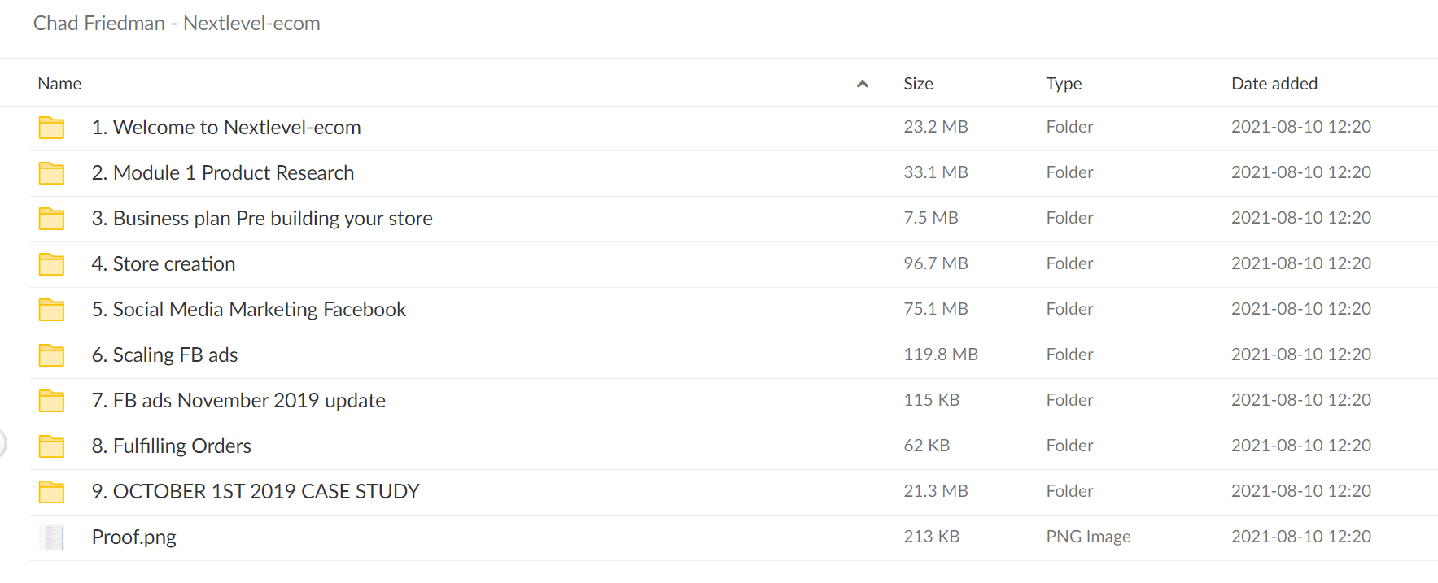Click folder icon for Social Media Marketing Facebook
Screen dimensions: 1438x583
pyautogui.click(x=51, y=310)
